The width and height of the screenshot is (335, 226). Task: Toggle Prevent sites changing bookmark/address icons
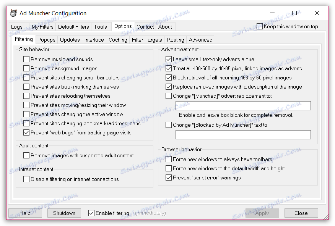(26, 123)
